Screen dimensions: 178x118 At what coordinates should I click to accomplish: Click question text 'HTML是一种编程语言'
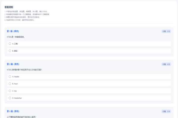tap(16, 37)
